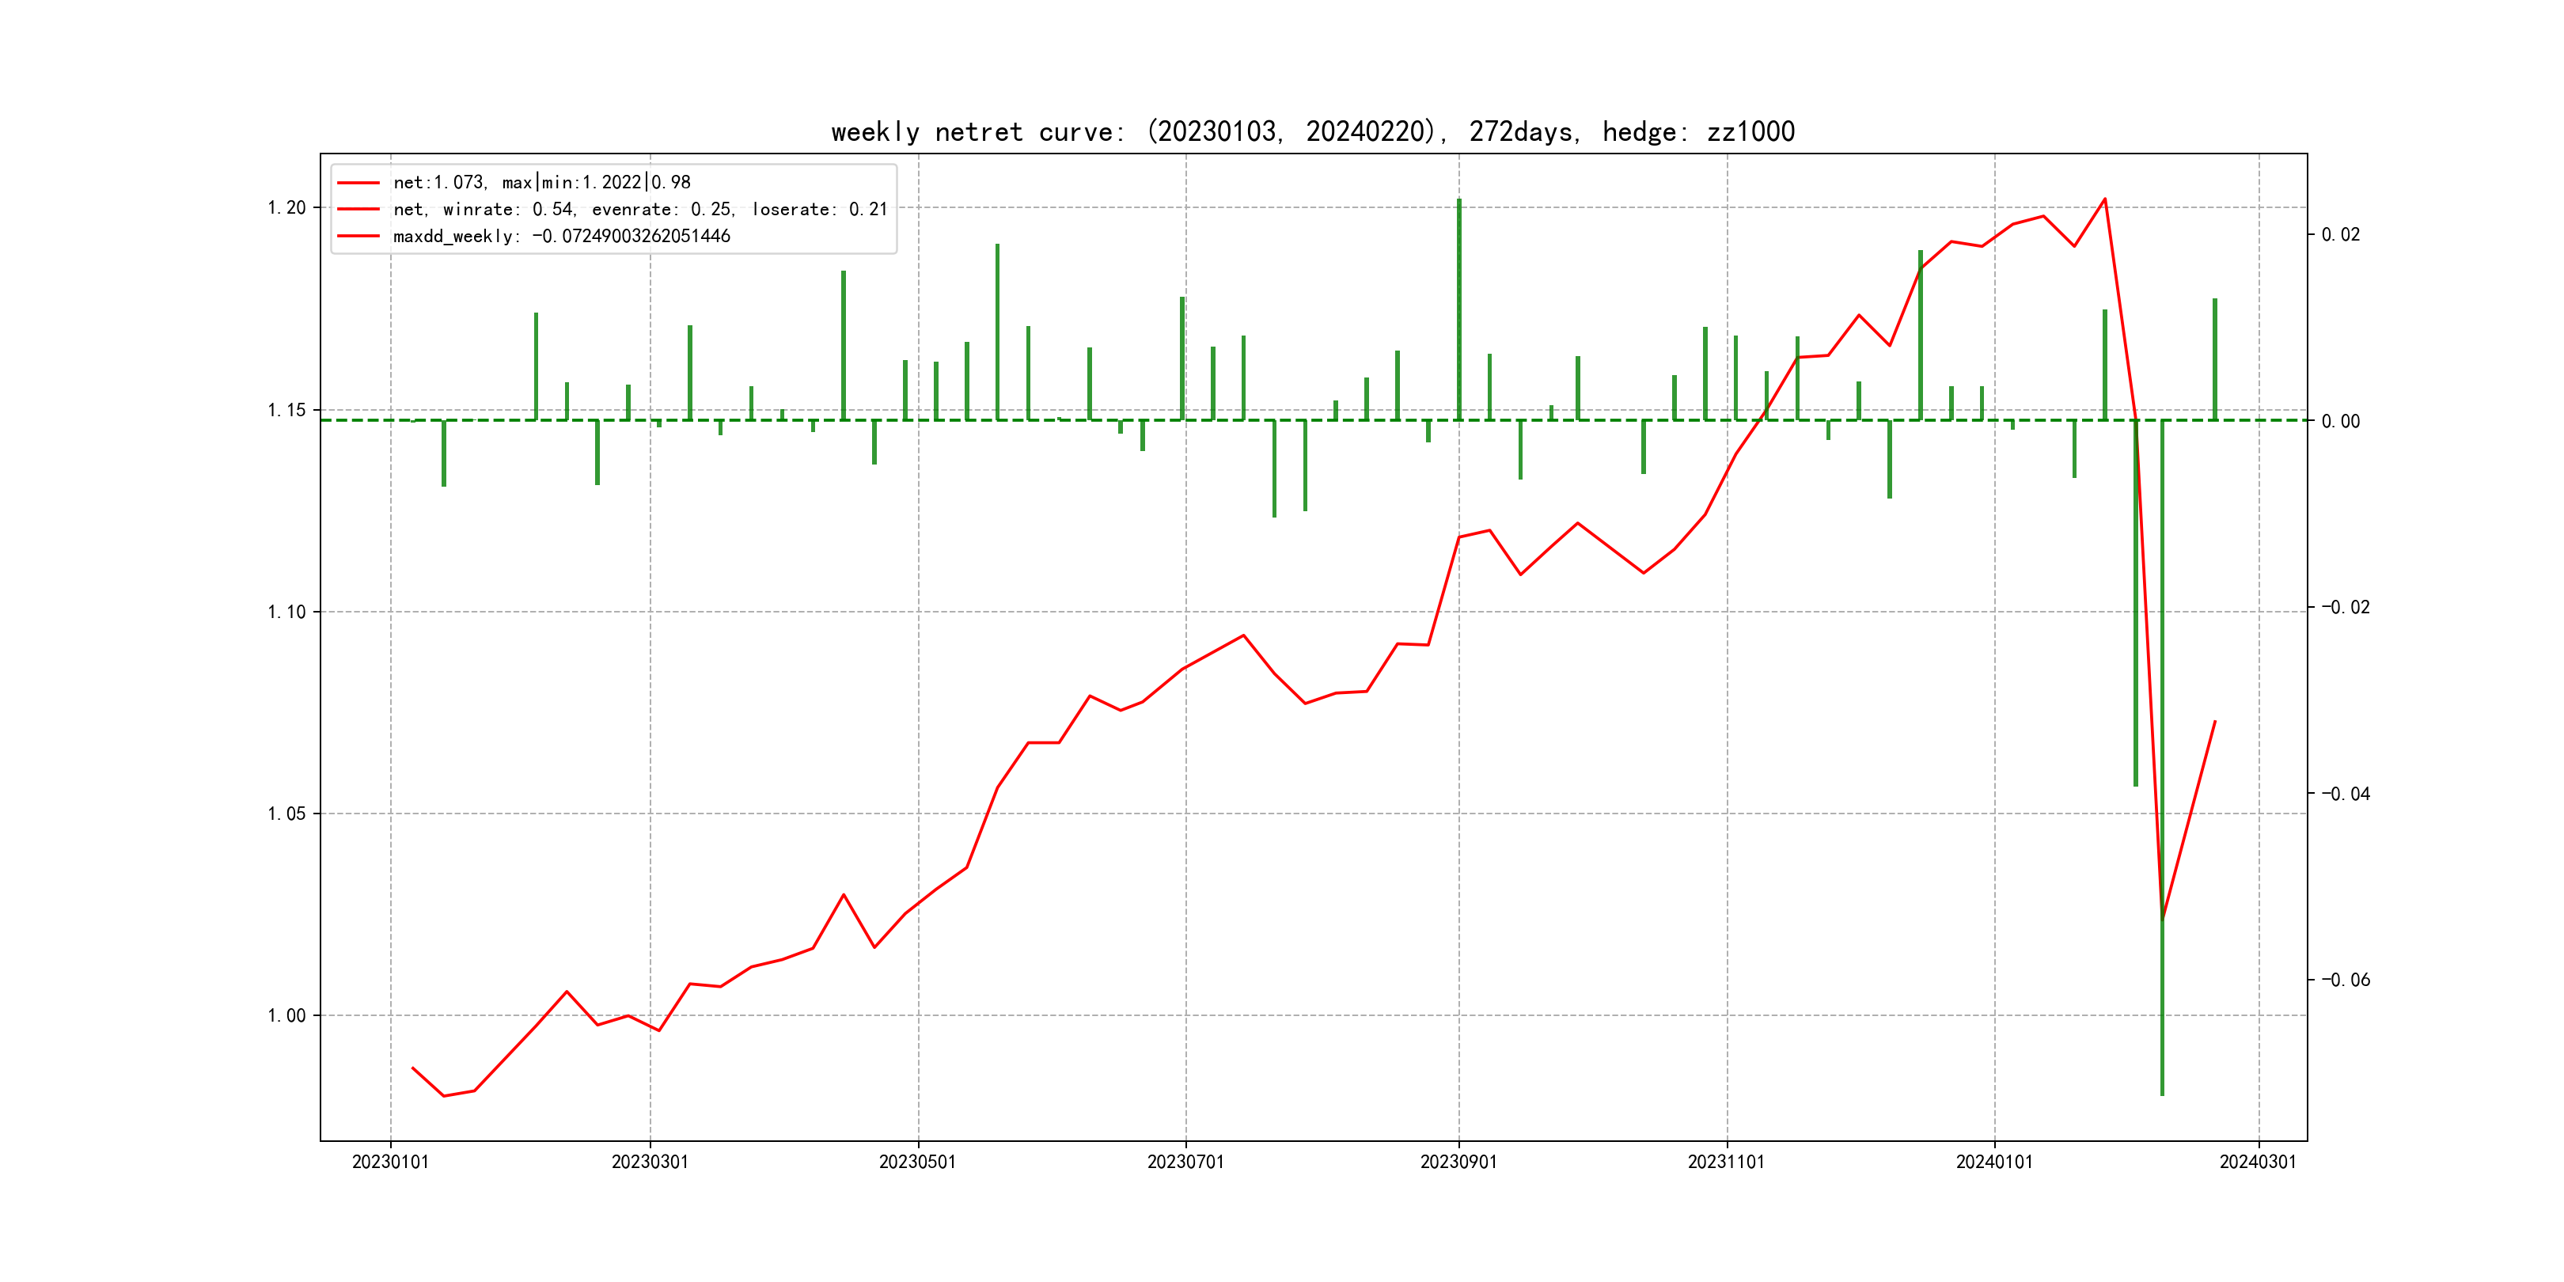Click the maxdd_weekly legend entry text

(561, 236)
